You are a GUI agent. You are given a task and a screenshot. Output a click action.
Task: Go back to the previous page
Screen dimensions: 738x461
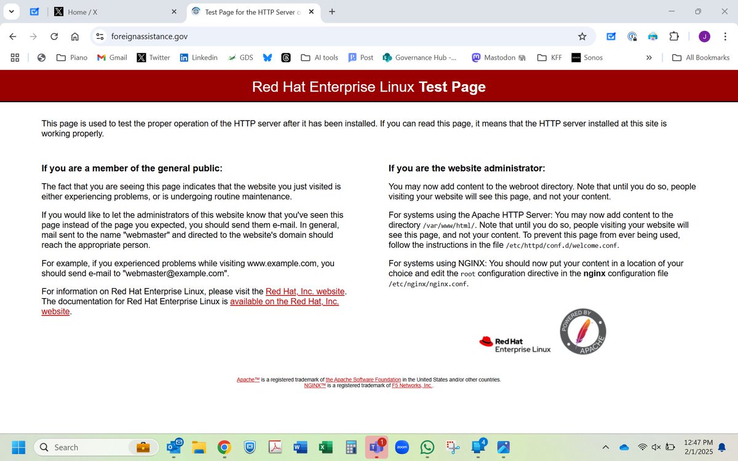pyautogui.click(x=12, y=36)
